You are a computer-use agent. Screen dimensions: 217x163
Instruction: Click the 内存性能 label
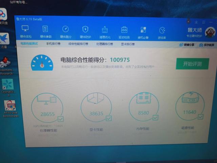point(143,129)
